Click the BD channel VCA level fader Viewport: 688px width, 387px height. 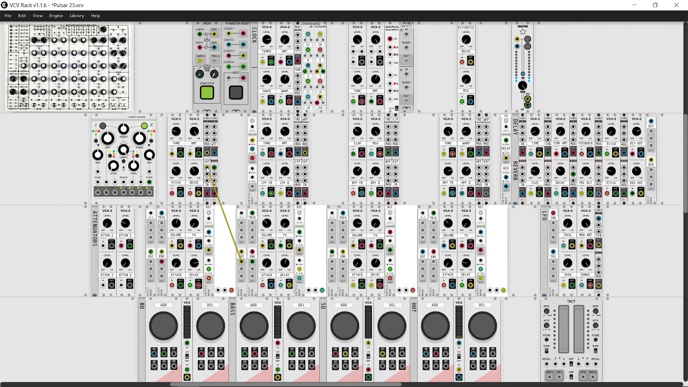tap(187, 322)
